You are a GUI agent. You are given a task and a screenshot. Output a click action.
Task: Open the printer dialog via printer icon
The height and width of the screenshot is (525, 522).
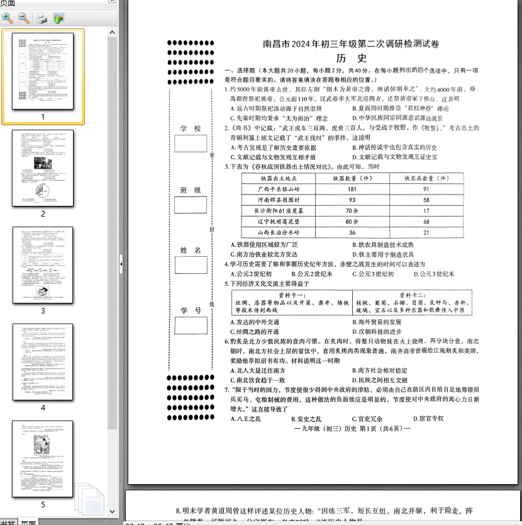tap(42, 19)
